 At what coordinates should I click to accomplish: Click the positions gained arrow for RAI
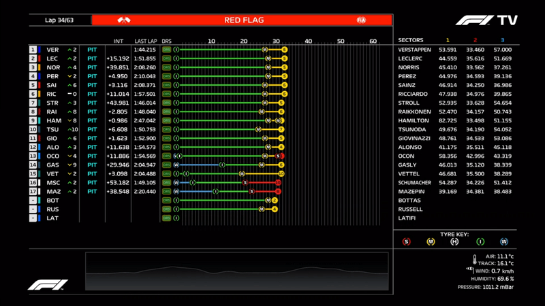69,112
